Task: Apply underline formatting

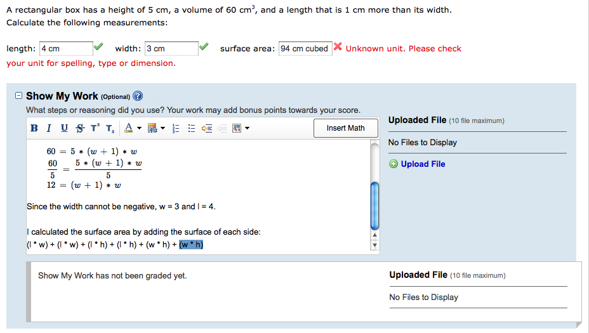Action: pos(64,128)
